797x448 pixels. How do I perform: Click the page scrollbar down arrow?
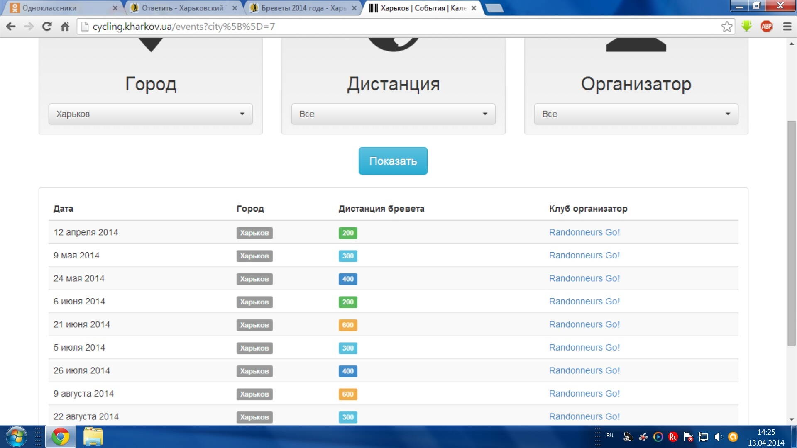coord(792,419)
